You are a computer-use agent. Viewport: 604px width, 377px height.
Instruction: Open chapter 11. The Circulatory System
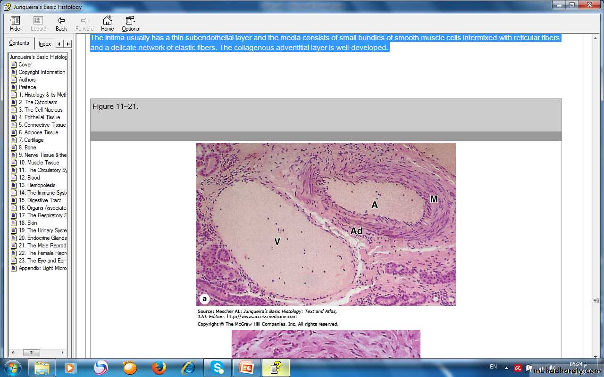[42, 170]
